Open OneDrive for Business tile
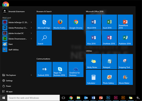 pos(76,69)
